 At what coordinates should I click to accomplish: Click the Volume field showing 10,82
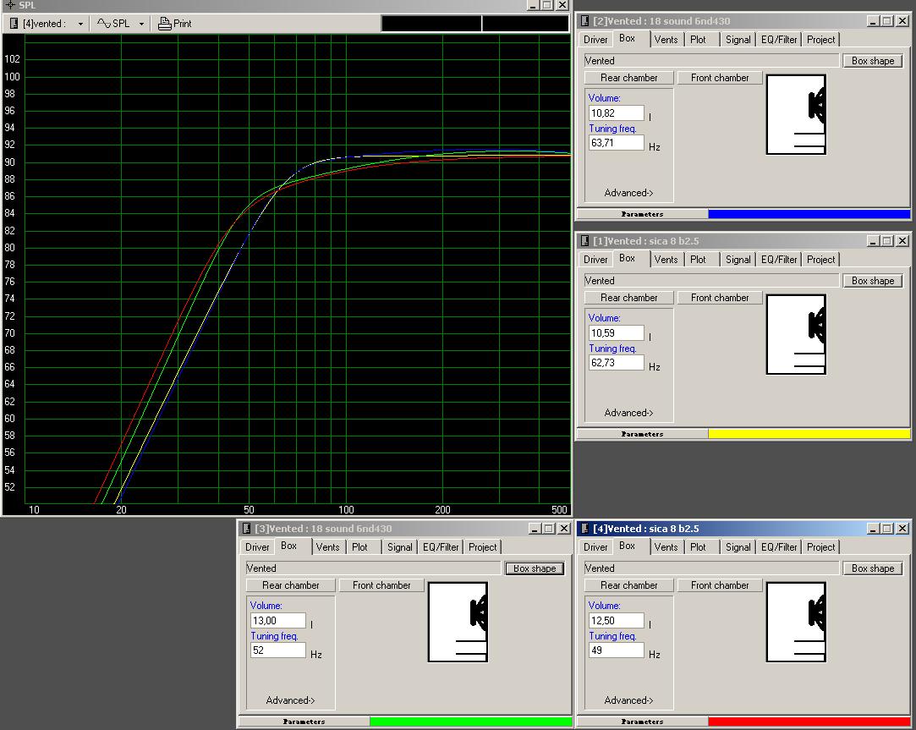(617, 113)
